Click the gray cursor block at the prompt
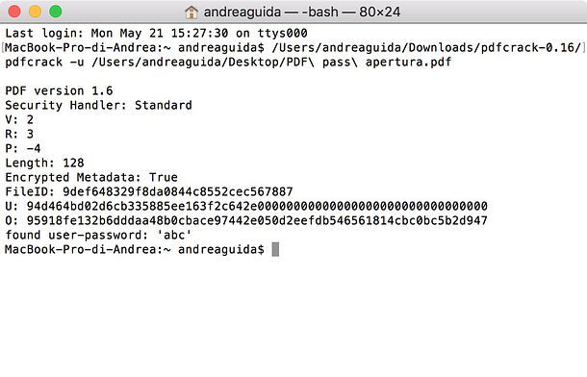Screen dimensions: 587x377 pos(275,249)
